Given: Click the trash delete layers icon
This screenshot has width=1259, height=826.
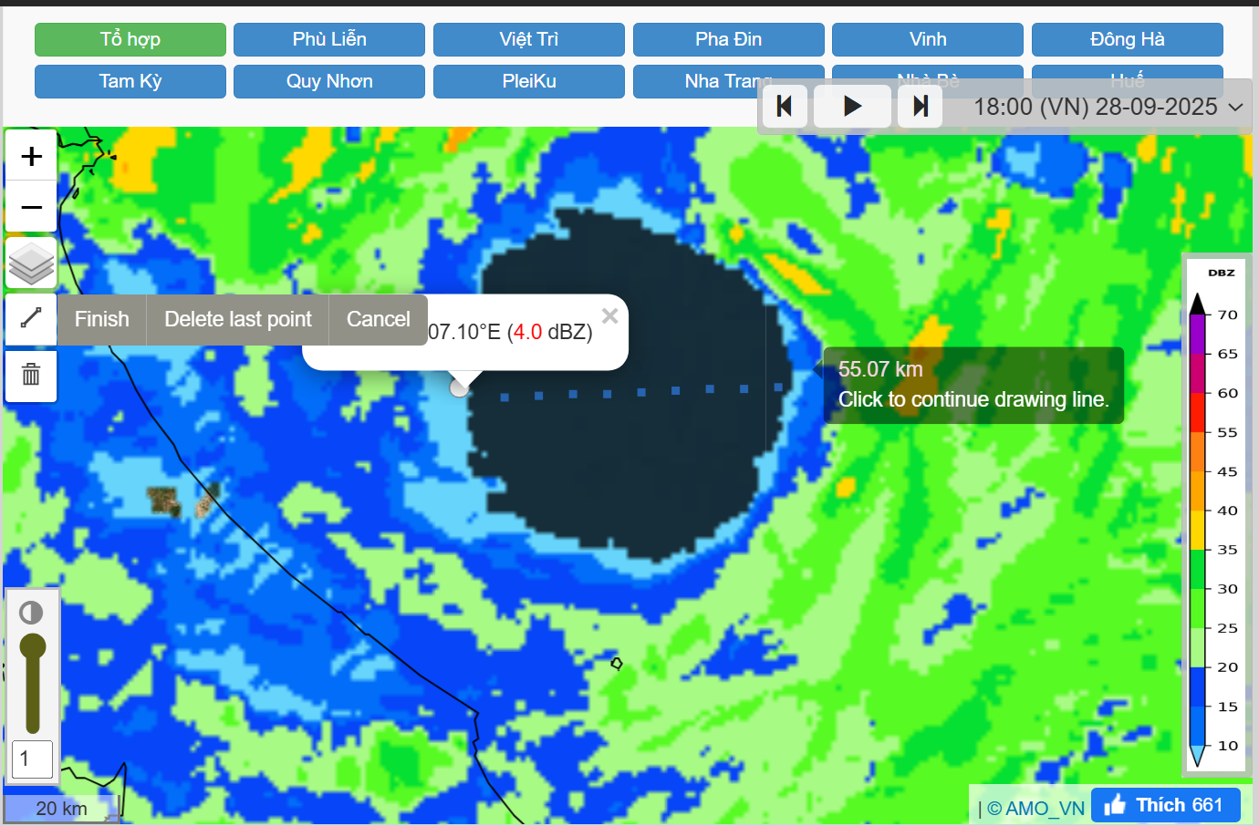Looking at the screenshot, I should point(31,375).
